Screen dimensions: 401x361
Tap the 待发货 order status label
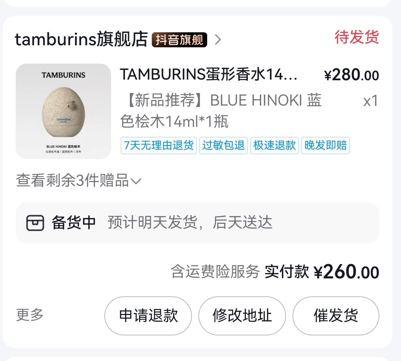[357, 37]
